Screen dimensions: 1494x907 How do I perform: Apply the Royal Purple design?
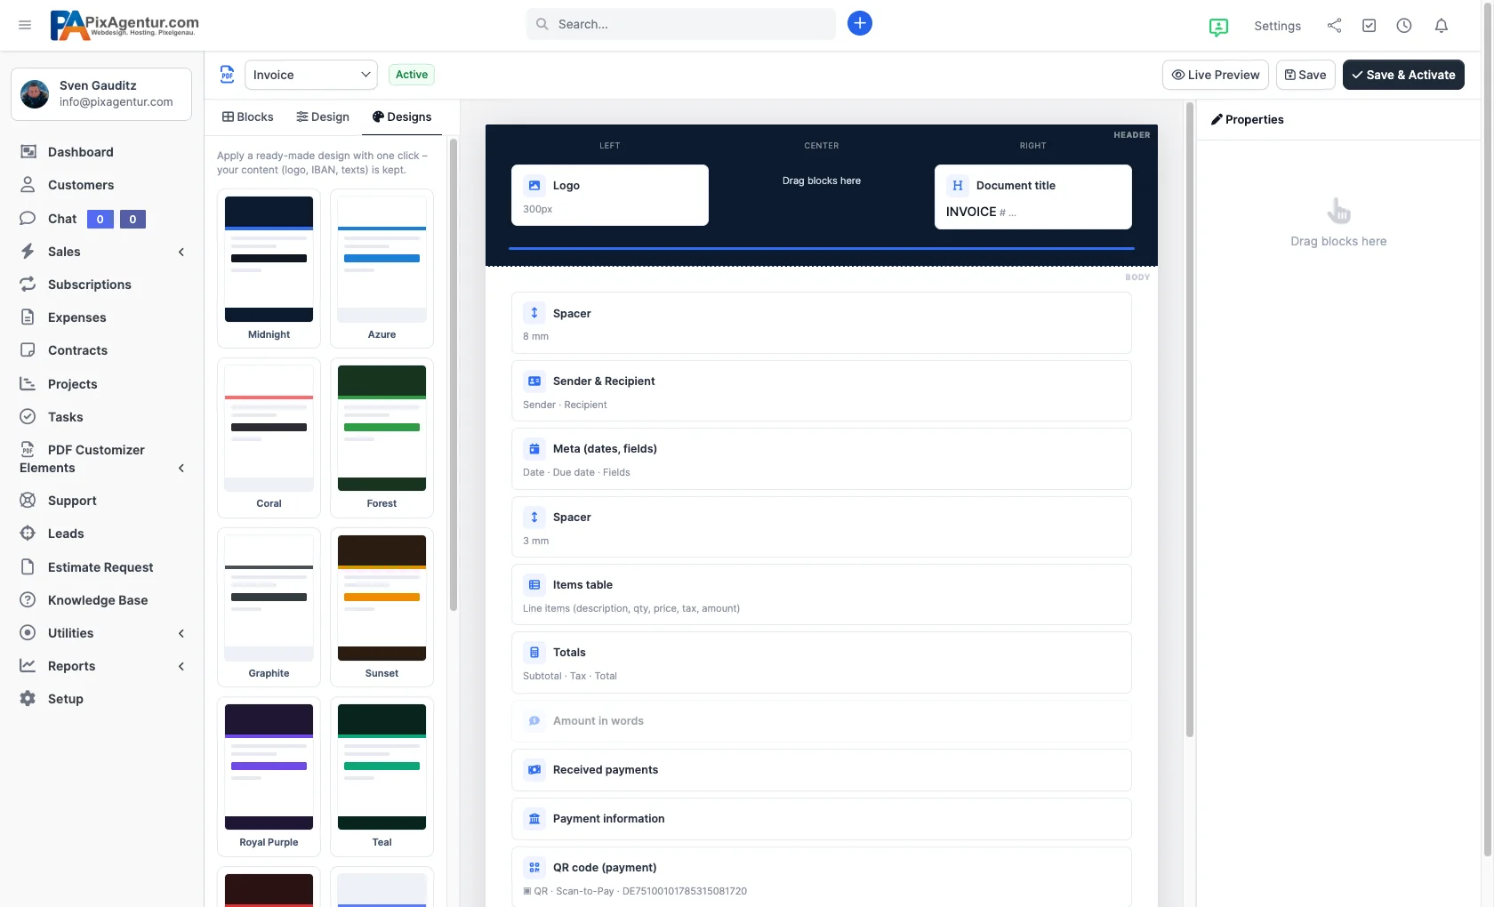point(269,776)
